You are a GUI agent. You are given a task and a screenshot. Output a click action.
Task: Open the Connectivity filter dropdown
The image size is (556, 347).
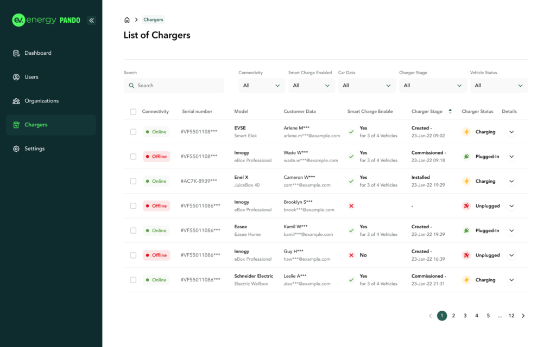[262, 86]
